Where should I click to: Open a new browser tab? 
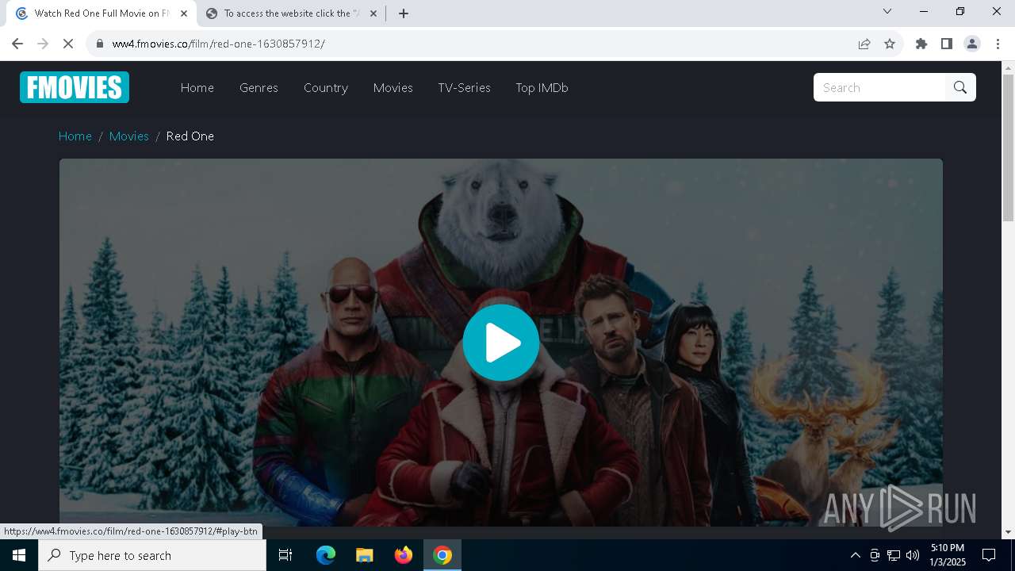pyautogui.click(x=404, y=13)
